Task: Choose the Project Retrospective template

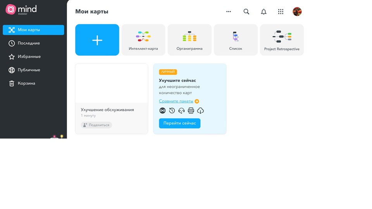Action: (x=282, y=40)
